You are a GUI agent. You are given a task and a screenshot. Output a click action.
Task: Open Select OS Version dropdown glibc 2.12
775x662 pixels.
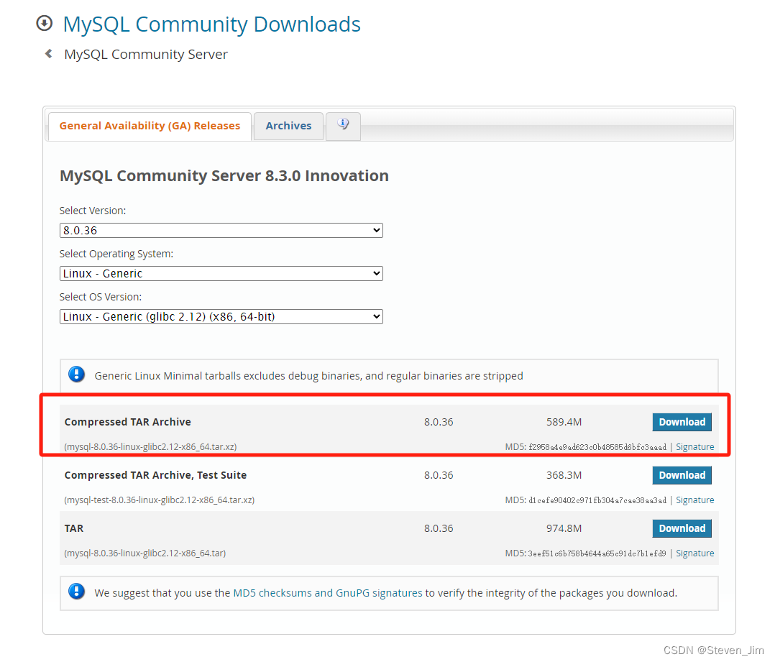221,317
